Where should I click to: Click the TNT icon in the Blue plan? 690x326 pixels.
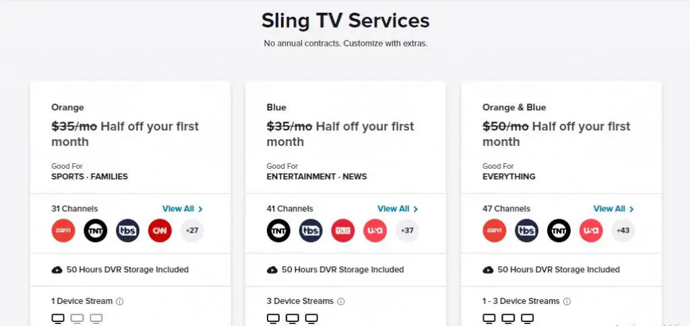click(278, 231)
